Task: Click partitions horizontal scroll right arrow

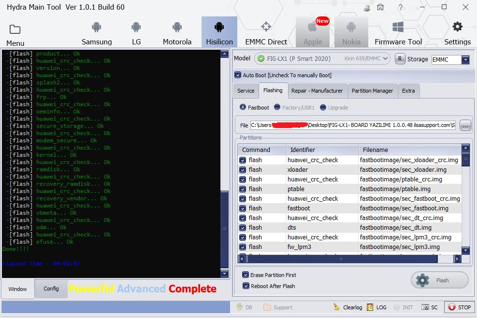Action: [457, 259]
